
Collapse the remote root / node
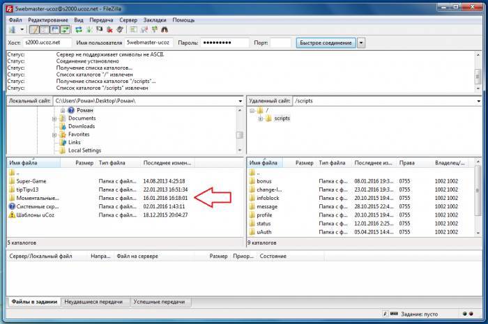coord(252,110)
